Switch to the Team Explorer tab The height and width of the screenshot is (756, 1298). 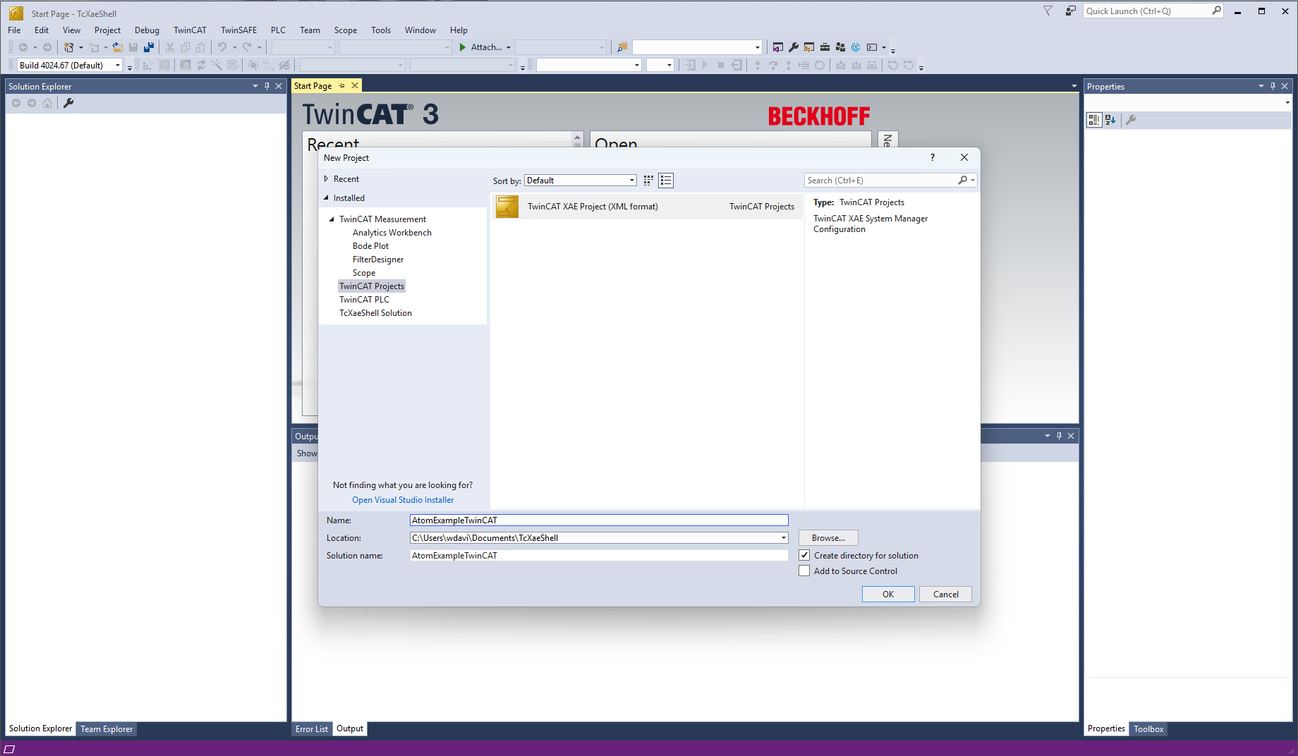pyautogui.click(x=107, y=729)
